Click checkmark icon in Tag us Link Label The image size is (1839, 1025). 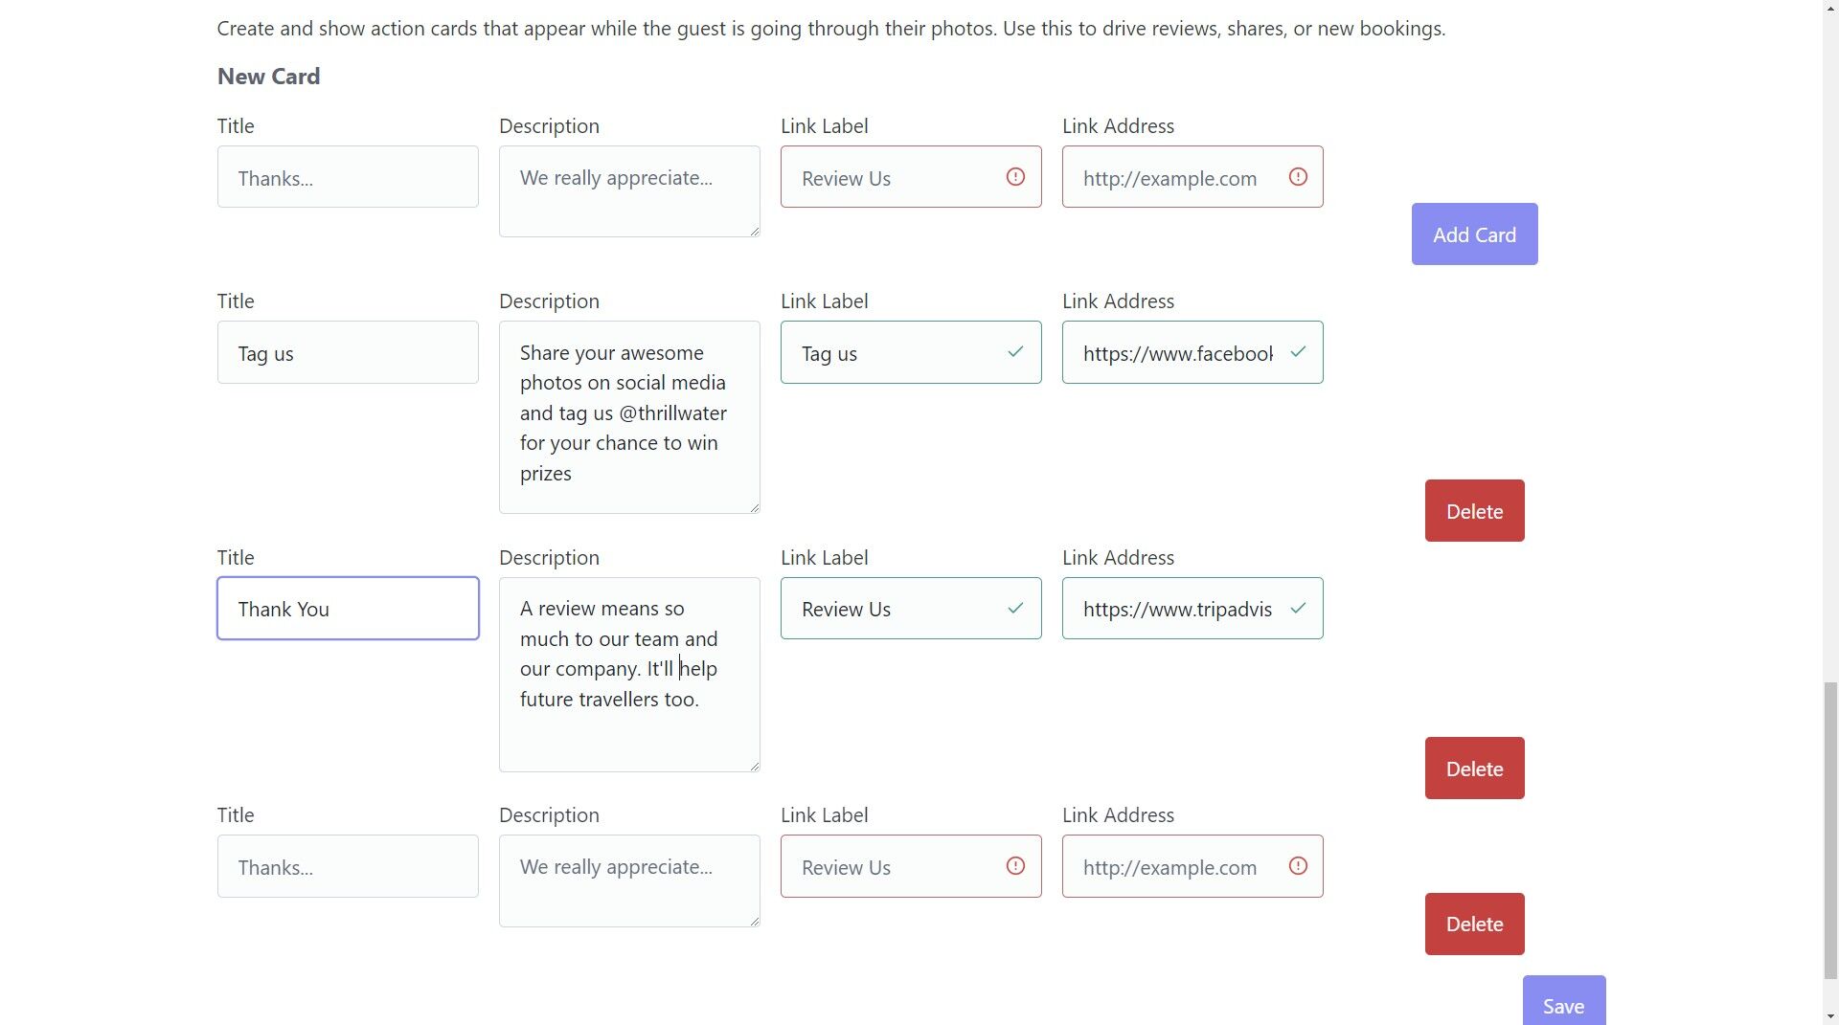click(1015, 352)
